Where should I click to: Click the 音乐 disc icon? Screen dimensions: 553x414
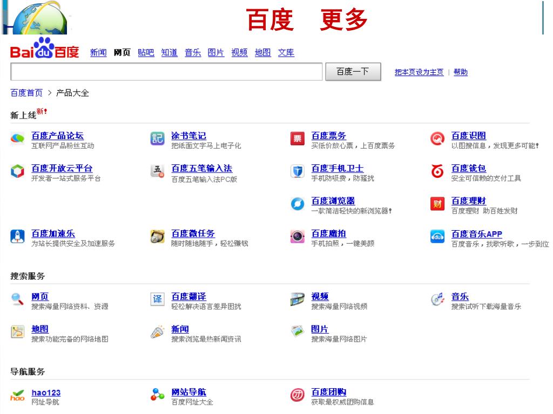coord(437,299)
